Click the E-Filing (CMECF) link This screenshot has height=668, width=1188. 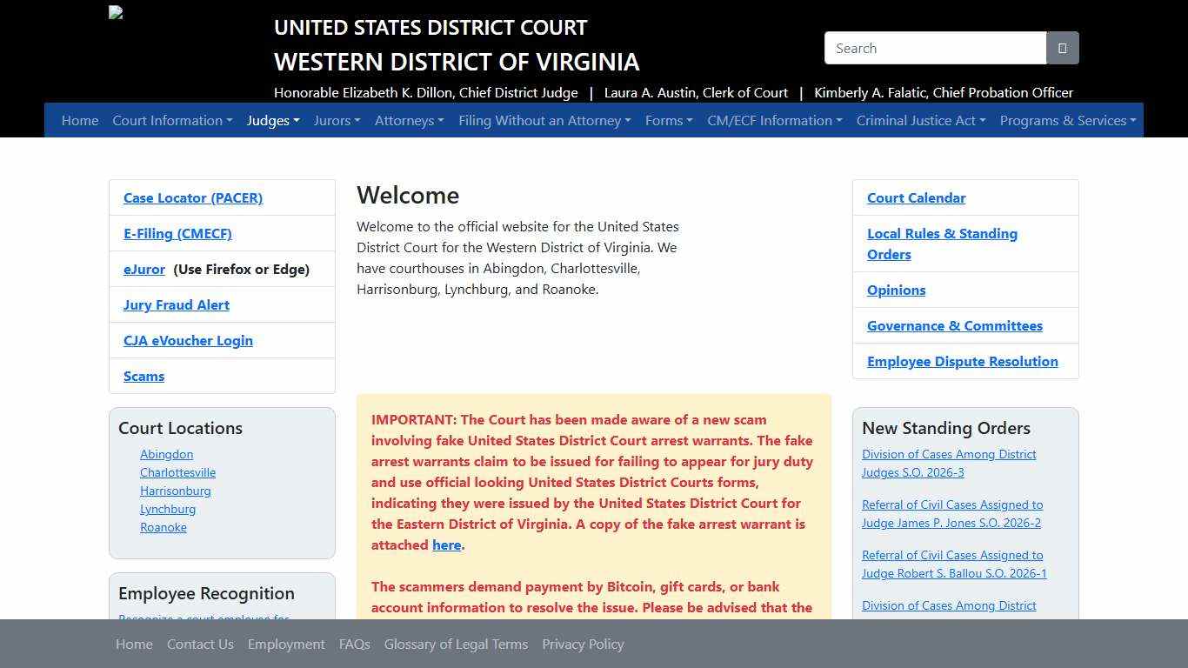177,233
